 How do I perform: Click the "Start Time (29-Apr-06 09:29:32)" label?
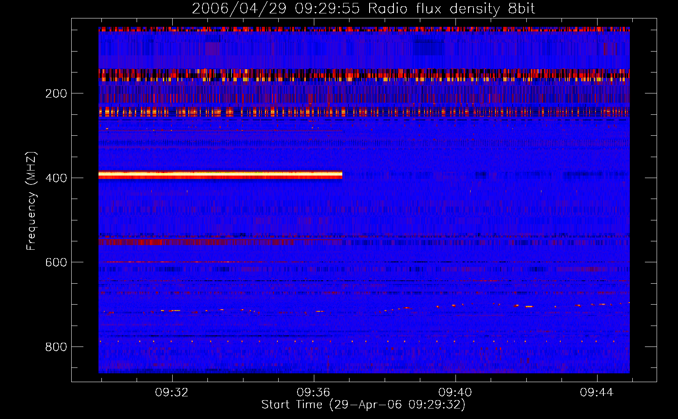click(363, 405)
